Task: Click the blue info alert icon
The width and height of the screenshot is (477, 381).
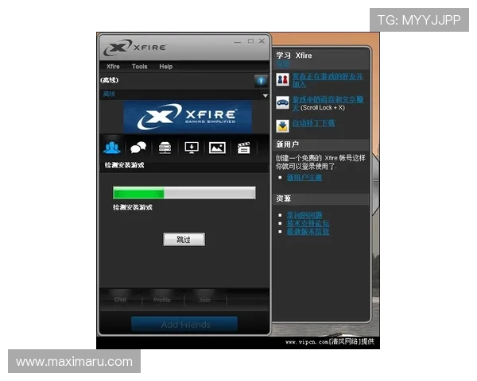Action: tap(261, 81)
